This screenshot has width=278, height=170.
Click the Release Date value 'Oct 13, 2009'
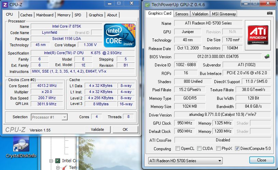[188, 48]
